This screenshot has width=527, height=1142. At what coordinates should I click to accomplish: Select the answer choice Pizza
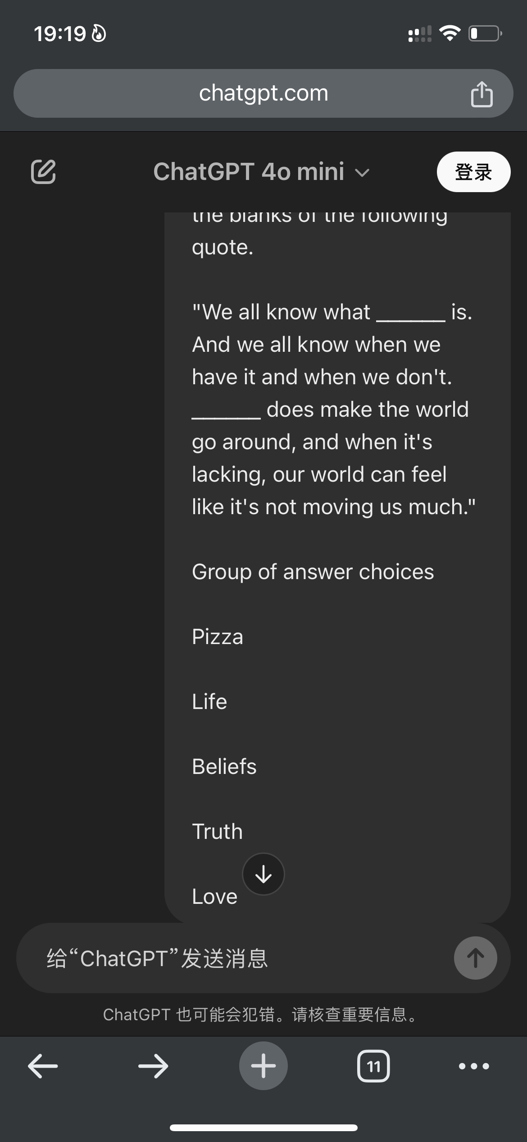pos(218,637)
